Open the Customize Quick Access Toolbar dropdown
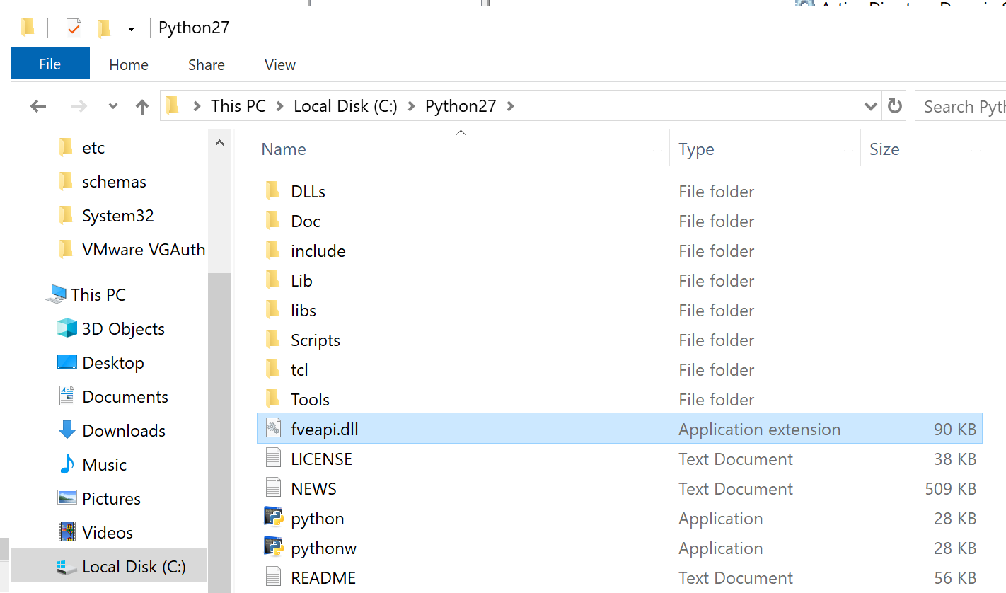This screenshot has width=1006, height=593. coord(131,28)
